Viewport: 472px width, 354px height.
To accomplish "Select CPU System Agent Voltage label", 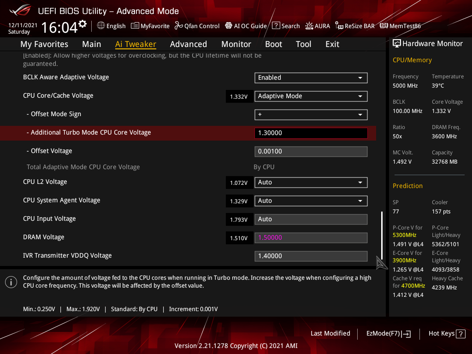I will point(61,200).
